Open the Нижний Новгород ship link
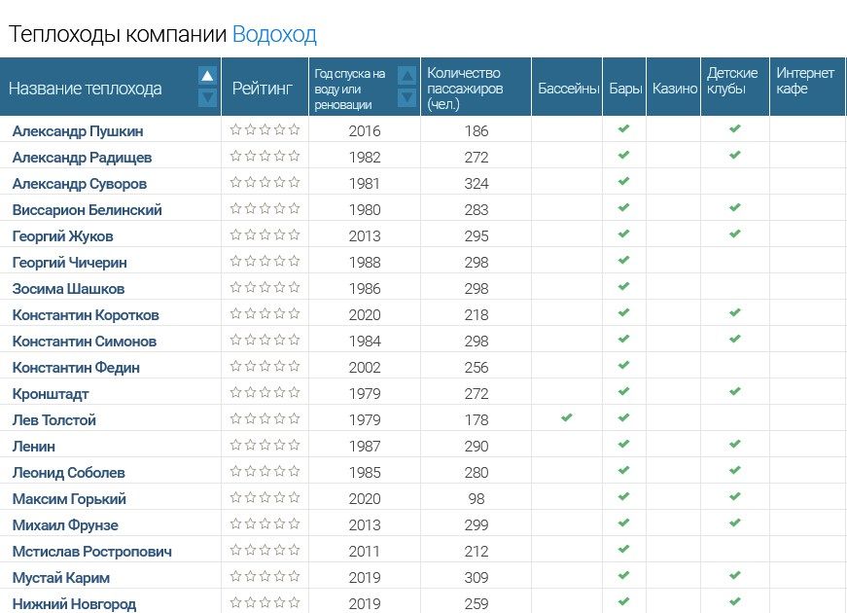The width and height of the screenshot is (847, 613). point(74,604)
